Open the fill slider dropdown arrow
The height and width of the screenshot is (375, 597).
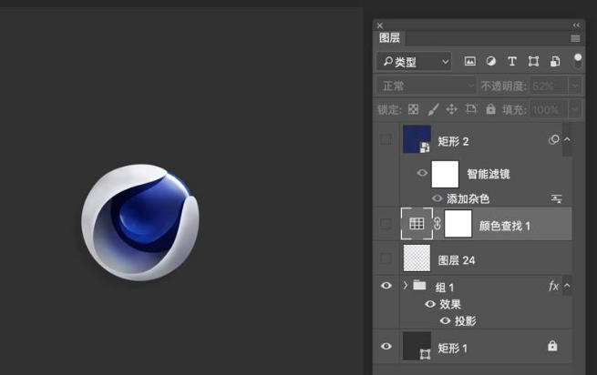(574, 110)
